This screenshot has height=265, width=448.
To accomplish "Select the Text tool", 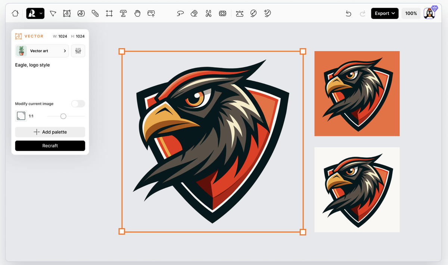I will 123,13.
